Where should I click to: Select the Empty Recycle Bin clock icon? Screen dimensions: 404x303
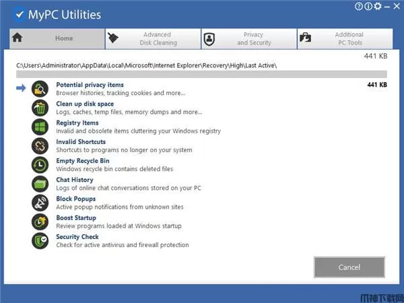click(x=40, y=165)
